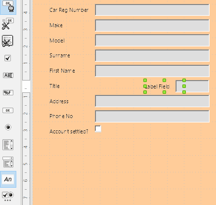Select the Push Button OK control tool

point(8,110)
